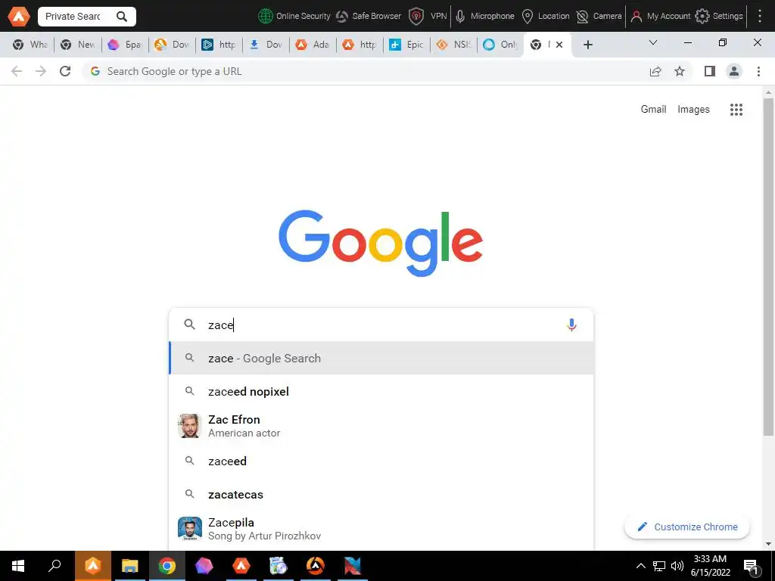Select 'zaceed nopixel' suggestion
The image size is (775, 581).
click(x=381, y=391)
